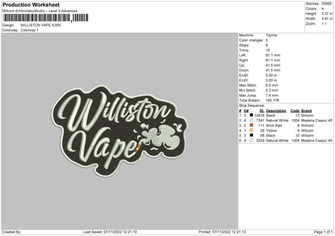Click the Page 1 of 1 indicator
The width and height of the screenshot is (335, 236).
coord(323,232)
